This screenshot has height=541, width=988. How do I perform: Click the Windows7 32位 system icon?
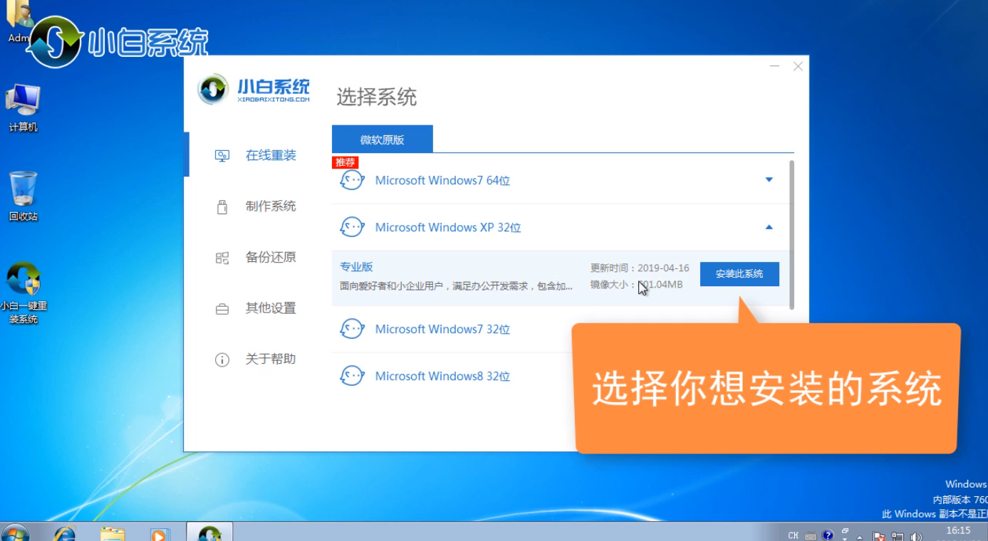(x=352, y=330)
